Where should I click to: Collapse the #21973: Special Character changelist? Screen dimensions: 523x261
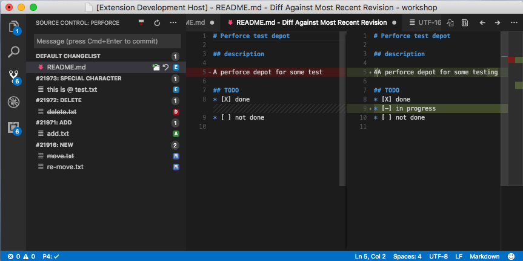click(107, 79)
